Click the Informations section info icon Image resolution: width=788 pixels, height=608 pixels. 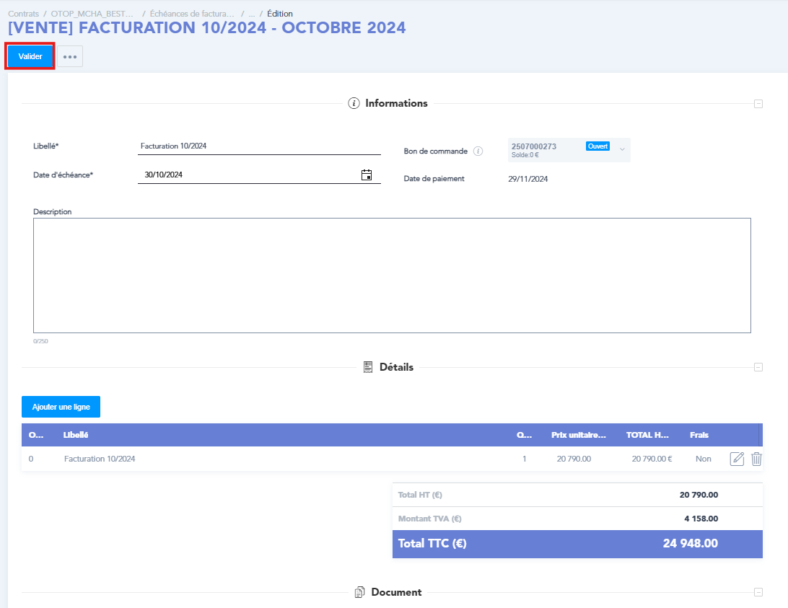tap(354, 103)
